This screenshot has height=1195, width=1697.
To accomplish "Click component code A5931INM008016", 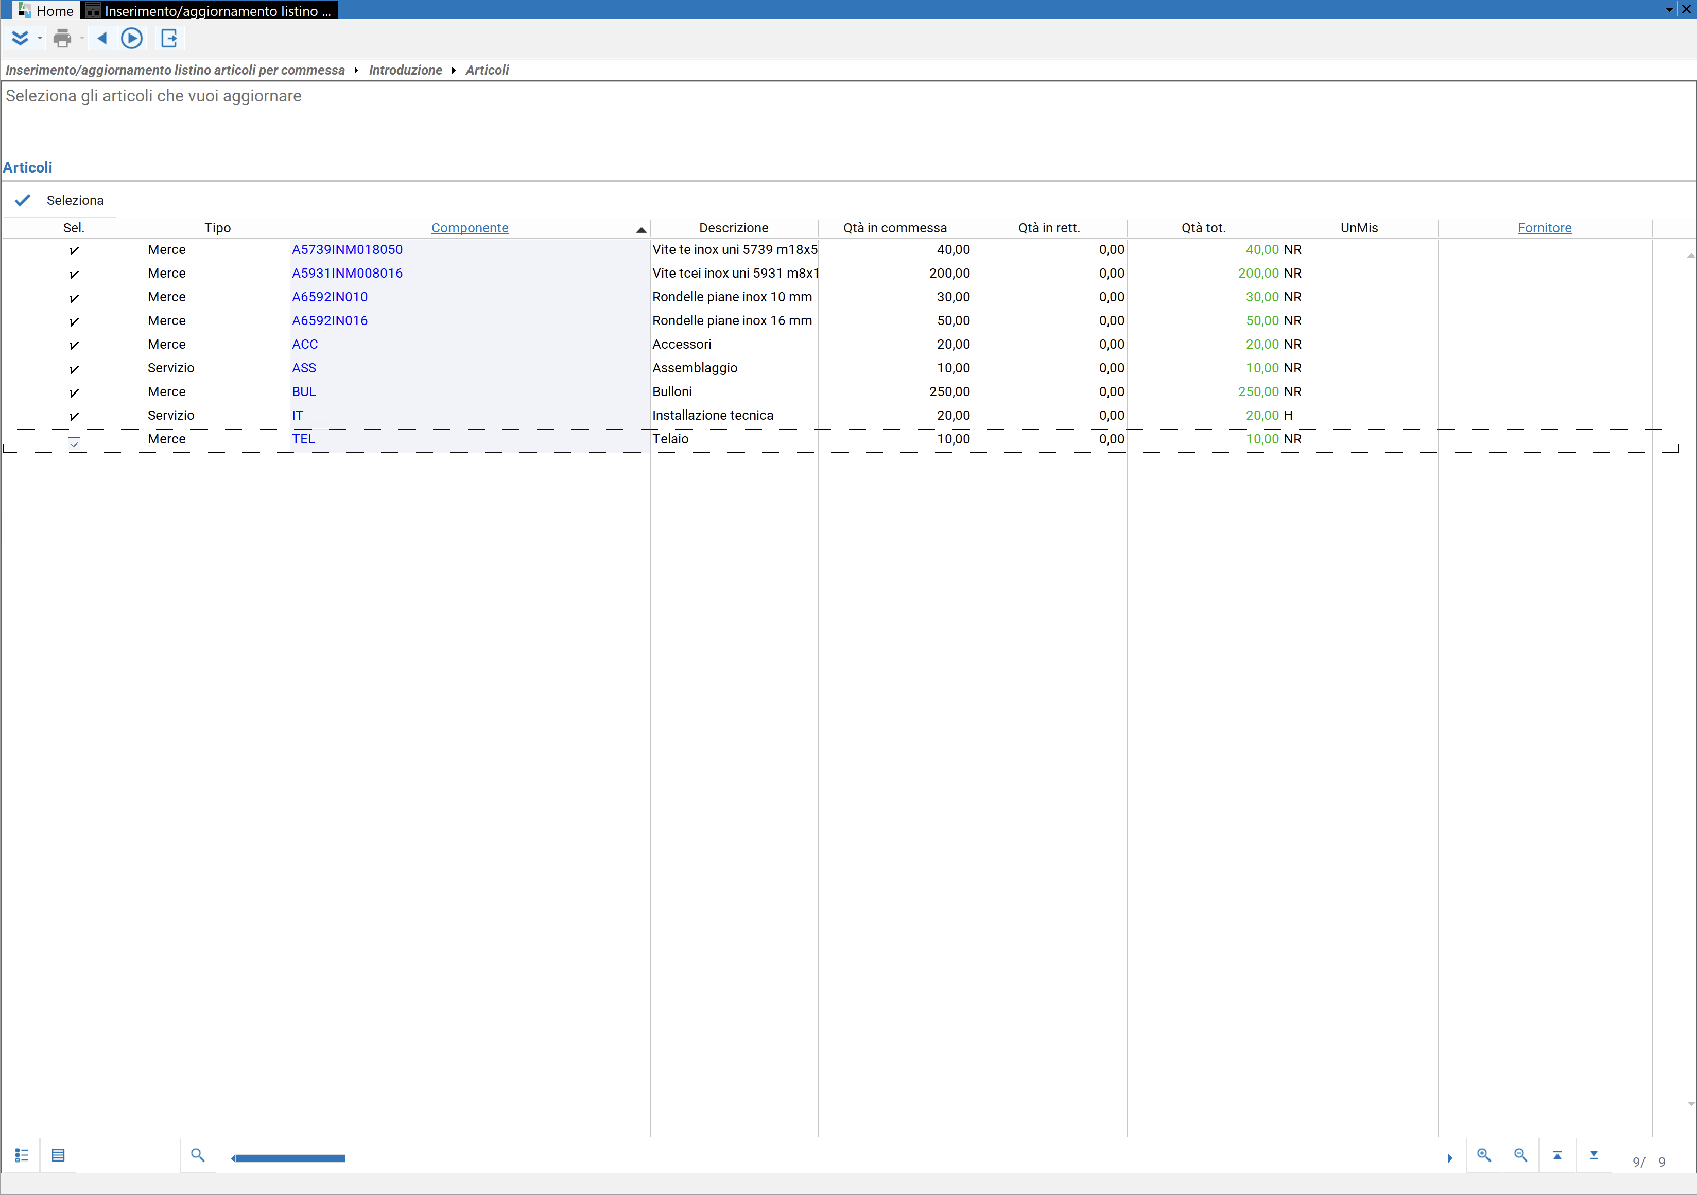I will click(x=347, y=274).
